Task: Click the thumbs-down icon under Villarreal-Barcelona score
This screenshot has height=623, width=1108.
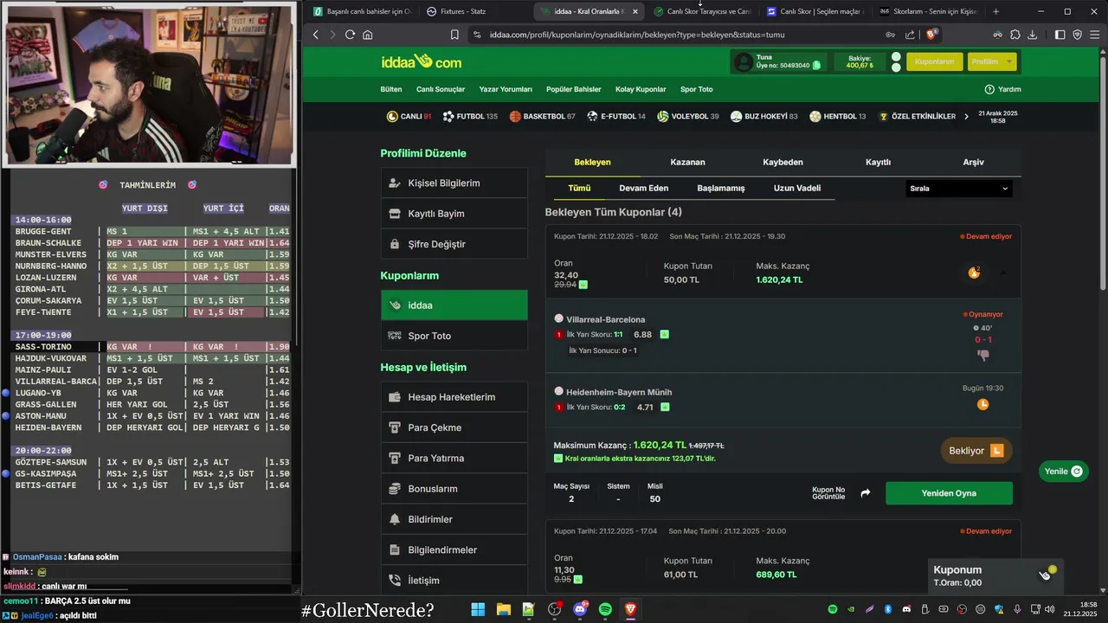Action: (983, 355)
